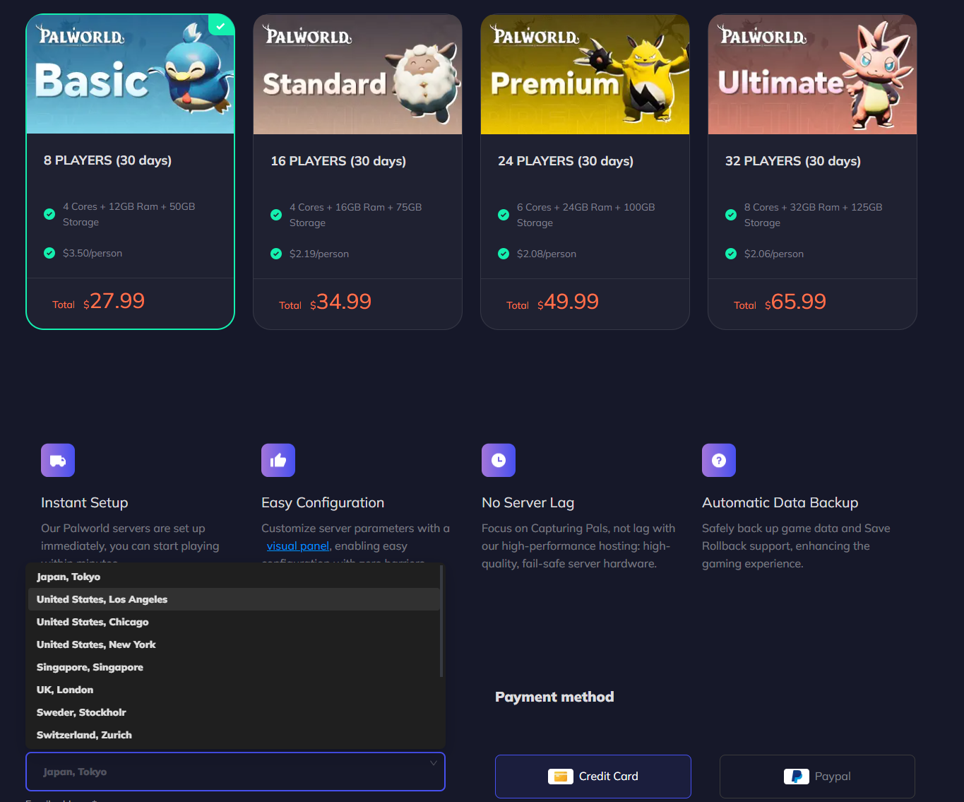
Task: Select Singapore, Singapore server location
Action: (x=234, y=667)
